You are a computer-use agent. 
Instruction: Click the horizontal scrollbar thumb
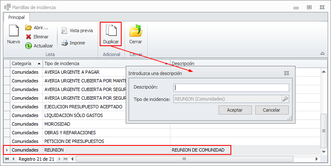(x=184, y=159)
